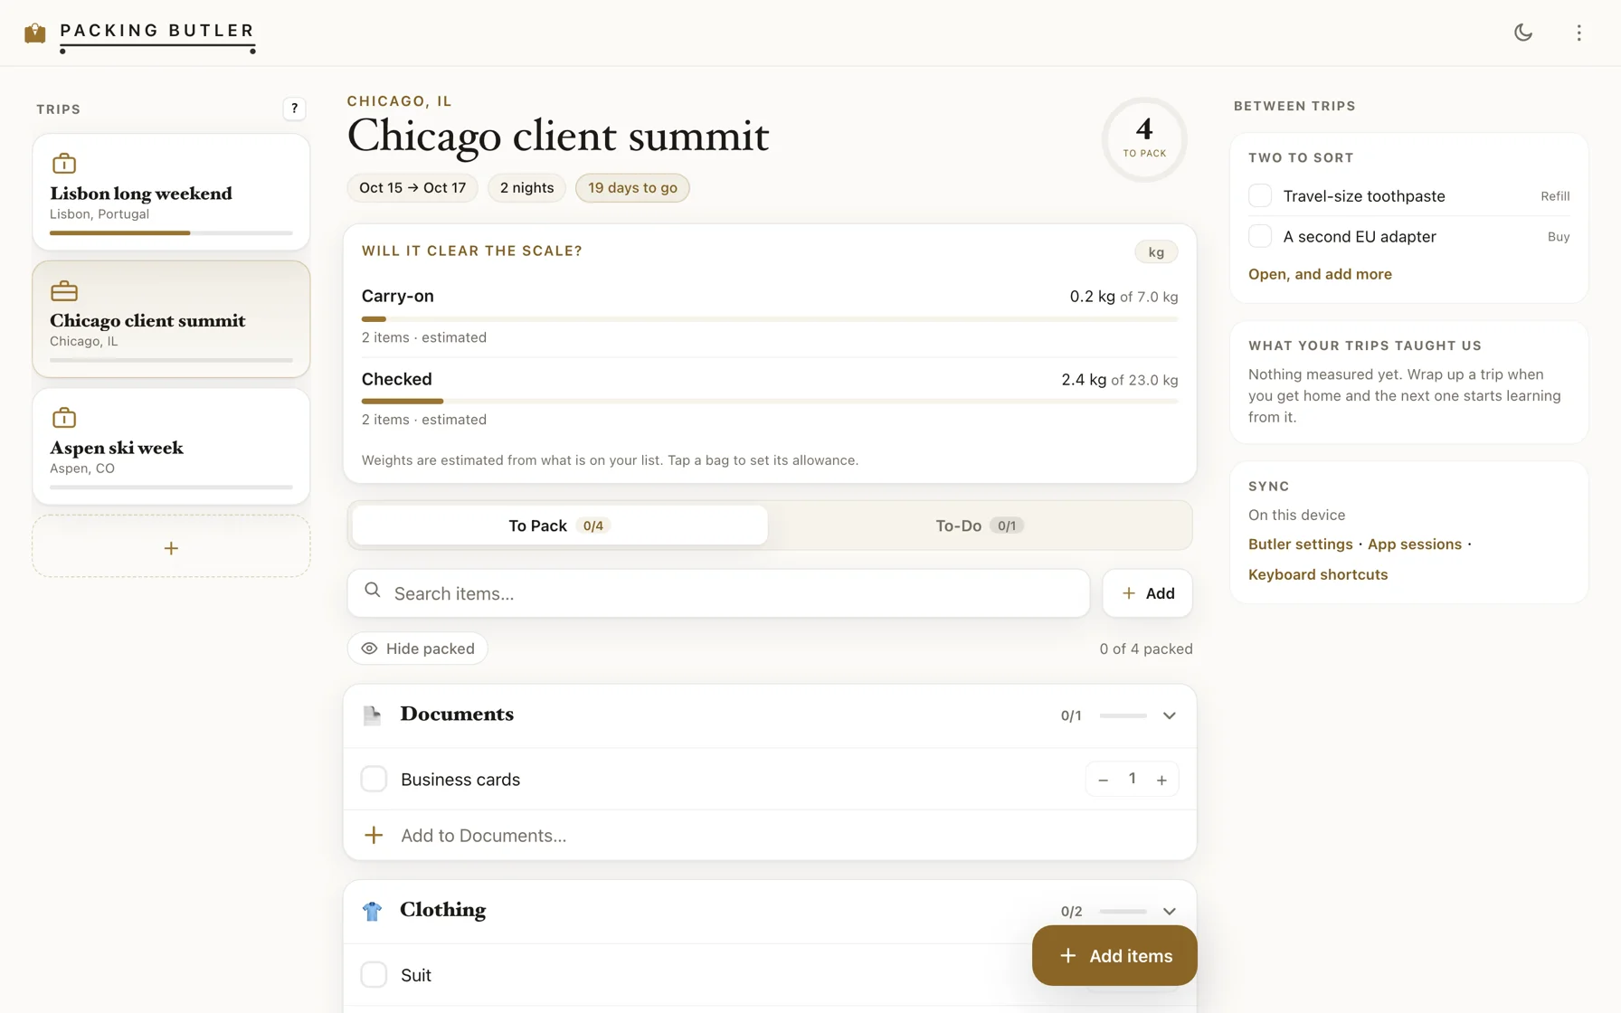
Task: Click the Carry-on weight progress bar
Action: (770, 319)
